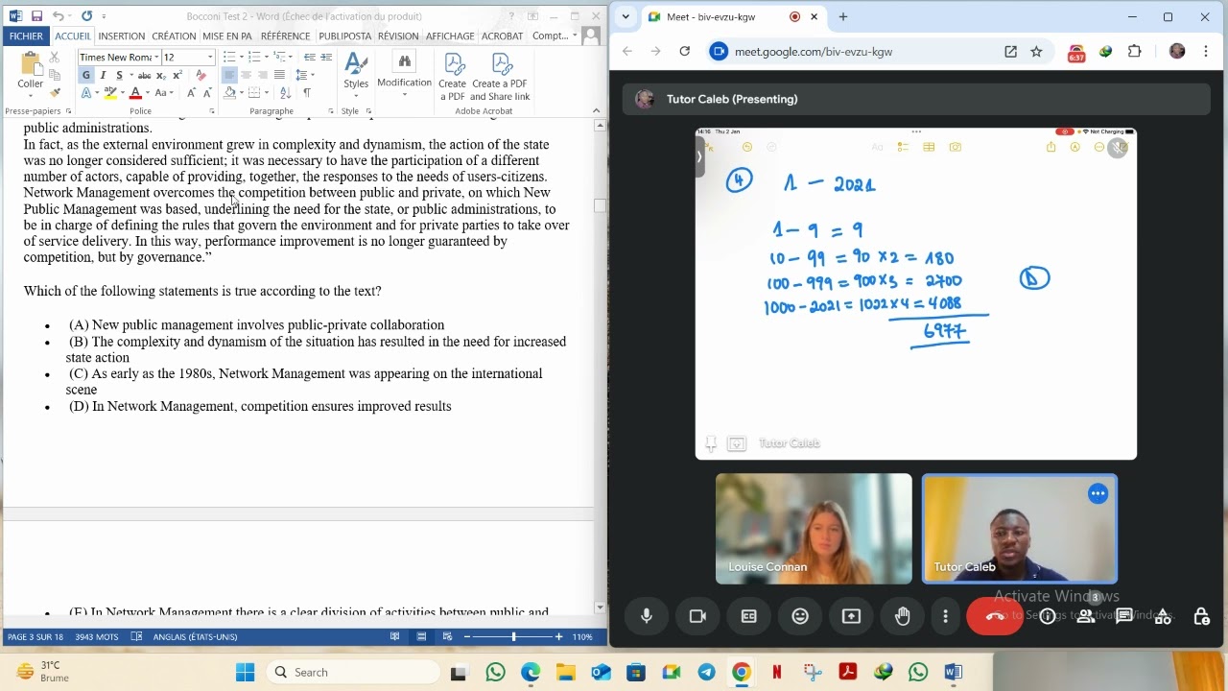Raise hand in the Meet call
This screenshot has width=1228, height=691.
903,616
